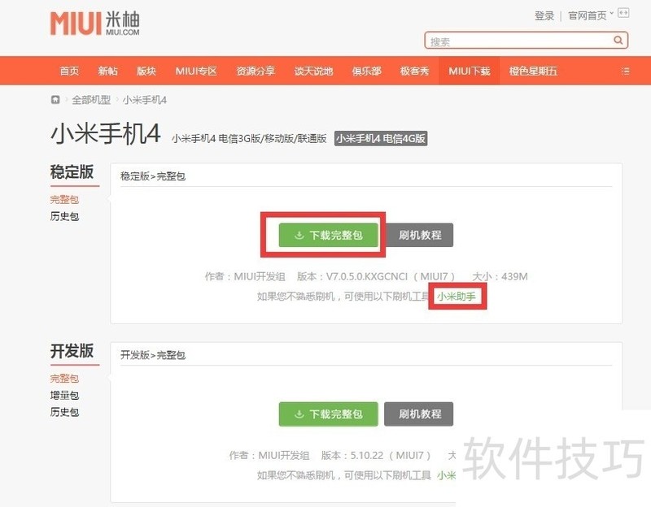
Task: Select 完整包 under 开发版
Action: [x=64, y=378]
